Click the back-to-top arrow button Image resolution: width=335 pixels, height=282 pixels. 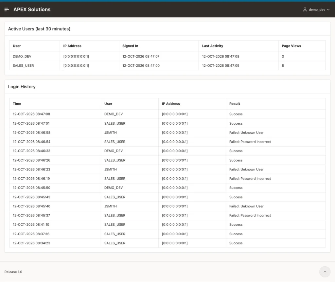[x=325, y=272]
